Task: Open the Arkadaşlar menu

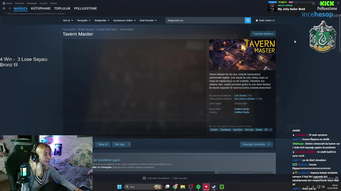Action: point(32,3)
